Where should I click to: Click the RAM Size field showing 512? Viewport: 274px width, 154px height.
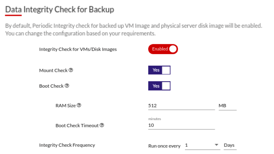[181, 106]
